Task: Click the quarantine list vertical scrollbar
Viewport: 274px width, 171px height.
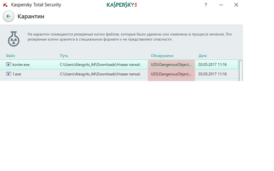Action: click(241, 71)
